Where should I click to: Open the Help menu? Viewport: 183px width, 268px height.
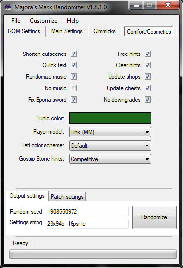point(73,21)
